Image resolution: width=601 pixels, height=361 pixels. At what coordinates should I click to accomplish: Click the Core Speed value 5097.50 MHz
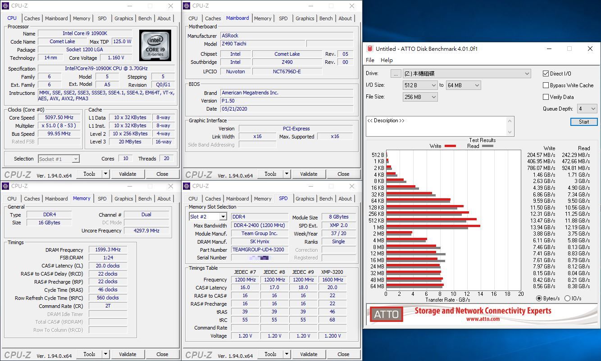coord(59,118)
